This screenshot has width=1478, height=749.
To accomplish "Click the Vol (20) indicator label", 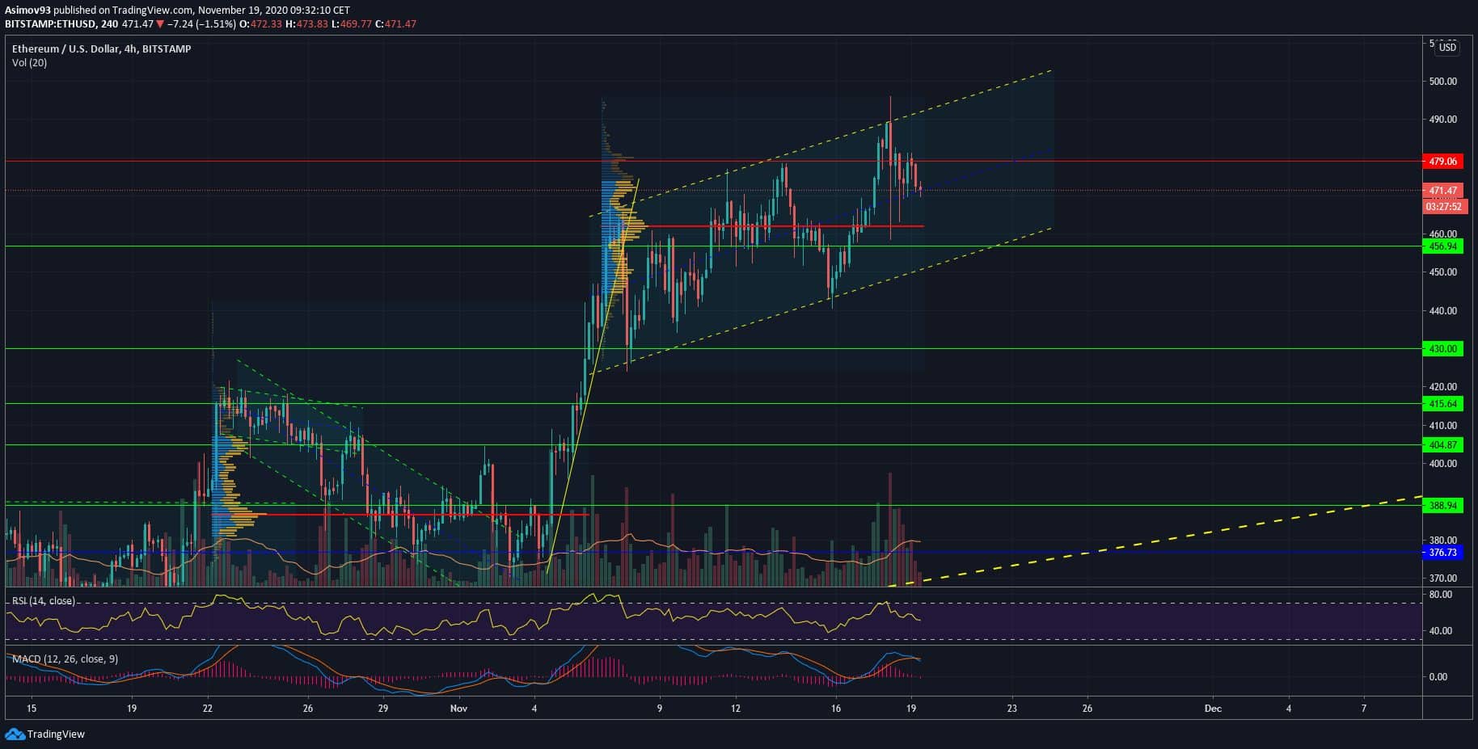I will tap(29, 63).
